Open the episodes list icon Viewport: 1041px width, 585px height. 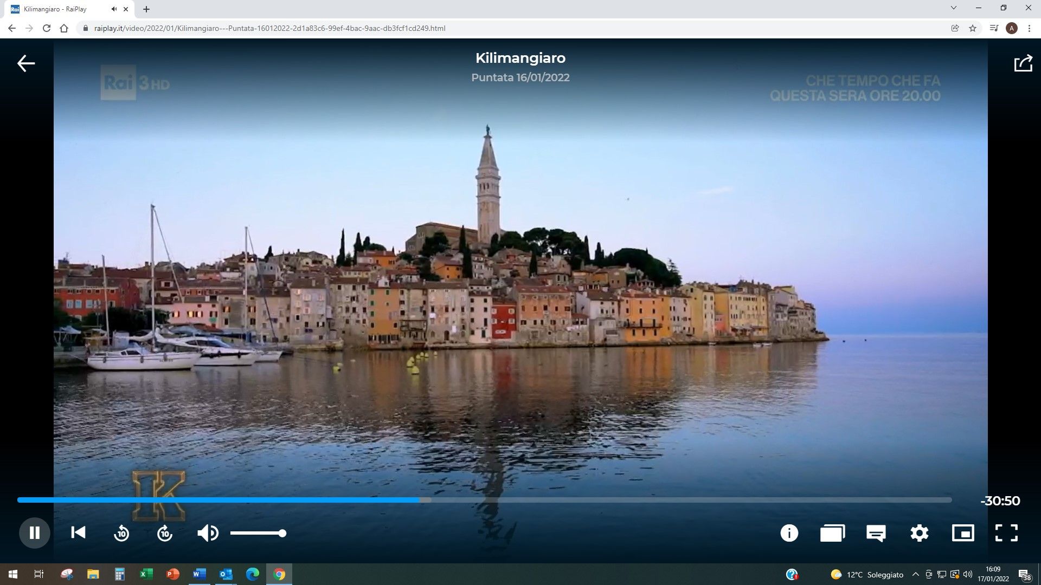(x=832, y=534)
